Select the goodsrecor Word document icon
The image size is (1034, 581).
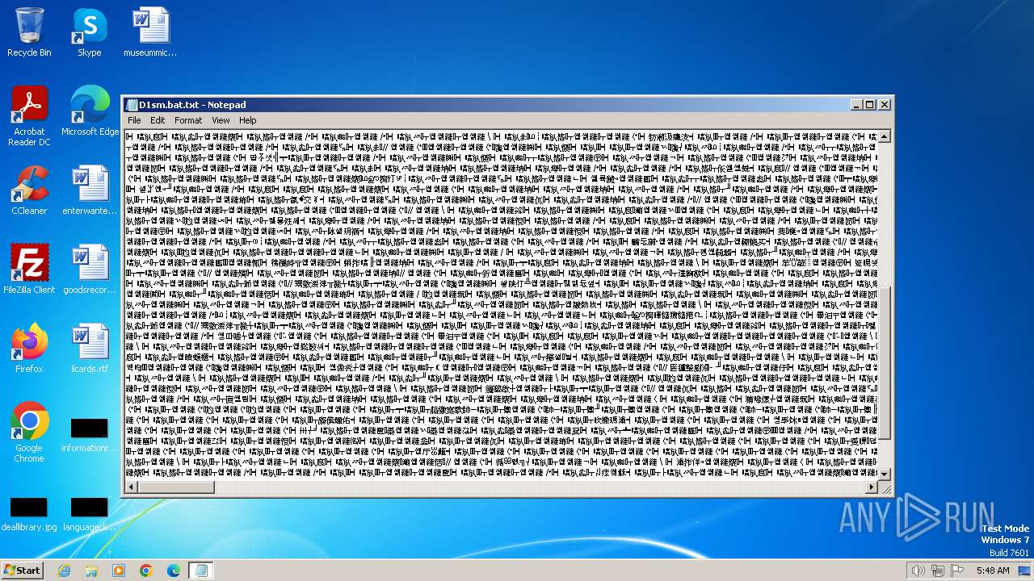tap(90, 270)
